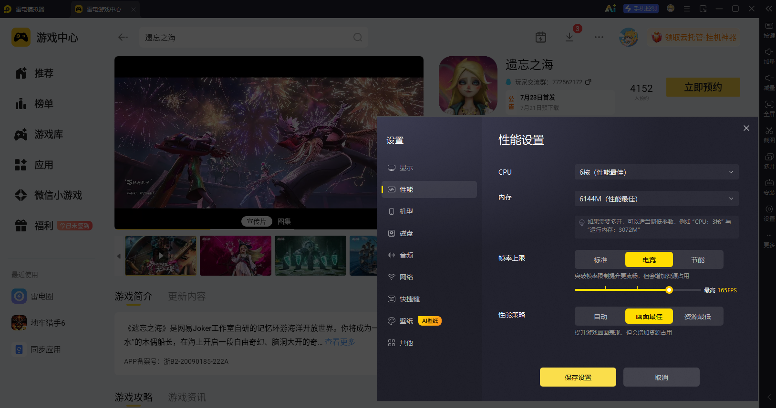This screenshot has width=776, height=408.
Task: Open the 其他 other settings section
Action: tap(429, 343)
